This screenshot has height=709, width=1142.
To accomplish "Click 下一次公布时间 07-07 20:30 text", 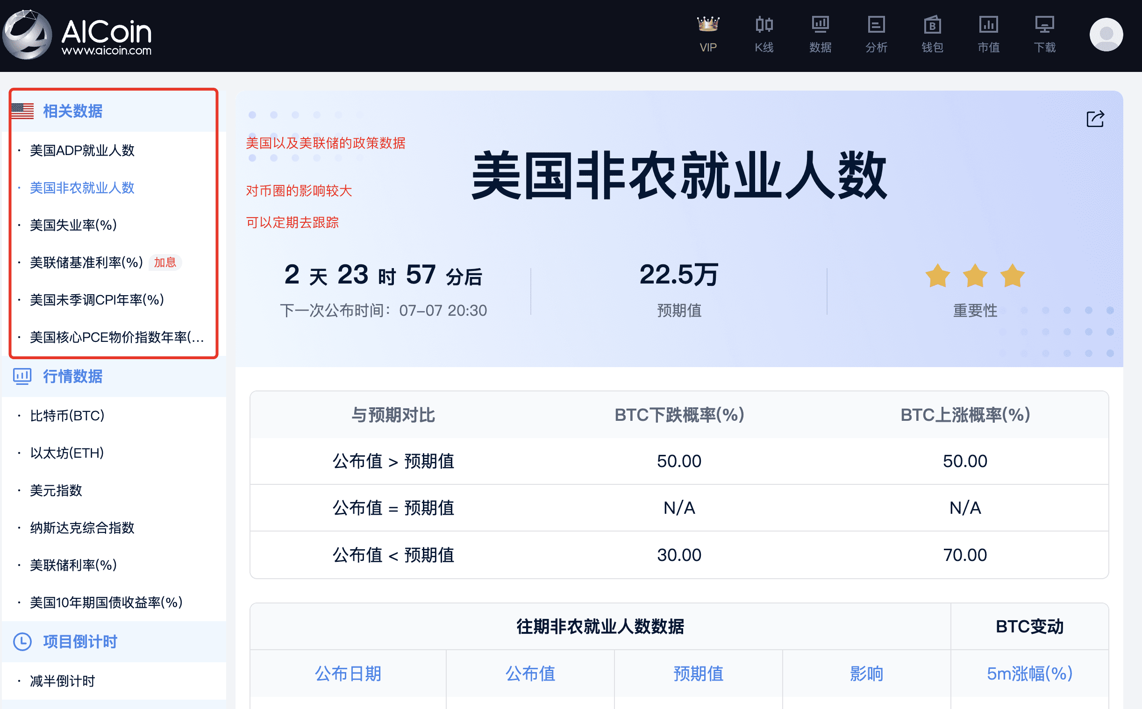I will coord(383,311).
